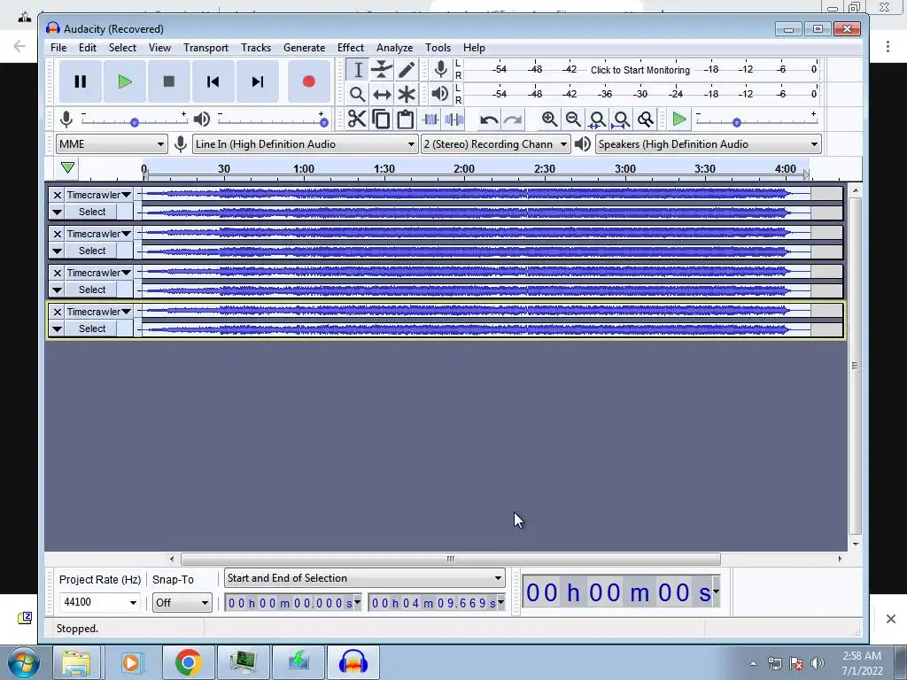Open the Edit menu

[88, 48]
